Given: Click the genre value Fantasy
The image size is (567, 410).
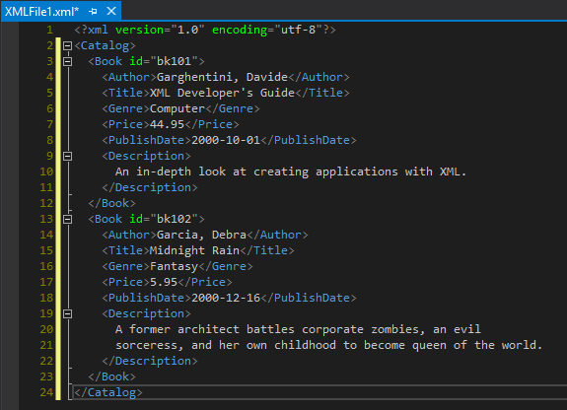Looking at the screenshot, I should coord(174,266).
